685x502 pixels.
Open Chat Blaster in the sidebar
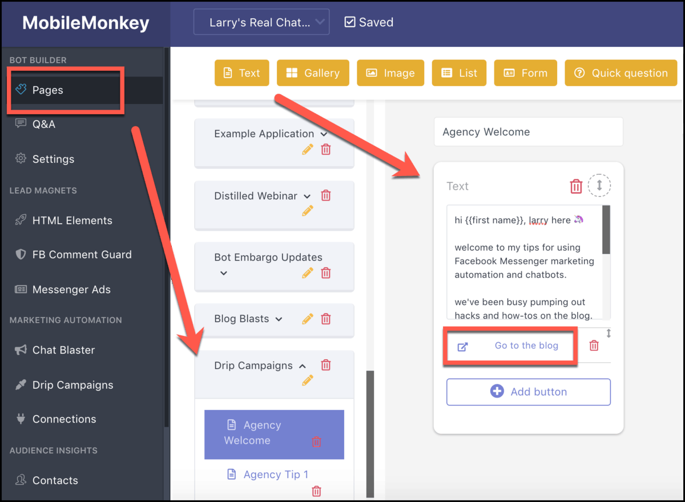click(63, 350)
